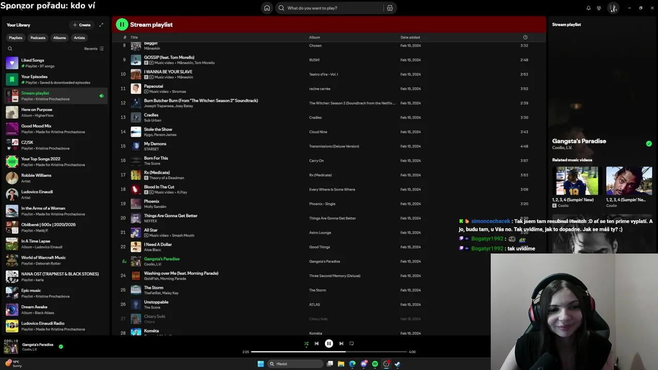
Task: Select Papaoutai track title
Action: tap(153, 86)
